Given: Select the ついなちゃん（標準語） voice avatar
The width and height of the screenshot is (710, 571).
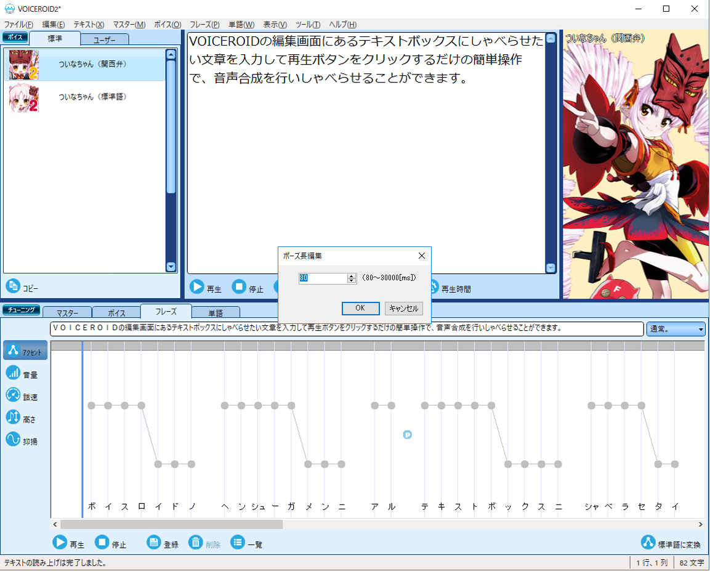Looking at the screenshot, I should tap(24, 97).
